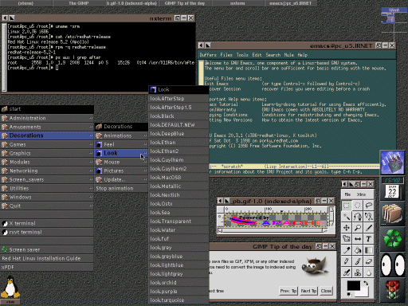This screenshot has width=408, height=306.
Task: Expand the Games submenu arrow
Action: (x=91, y=144)
